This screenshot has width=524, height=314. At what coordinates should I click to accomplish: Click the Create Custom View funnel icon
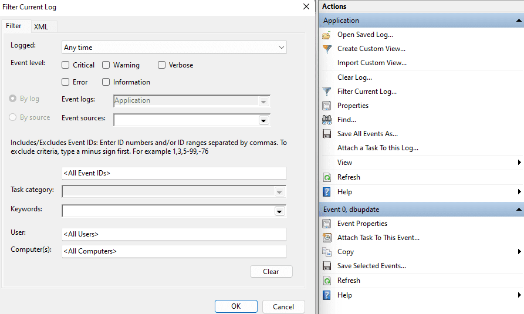pos(327,49)
